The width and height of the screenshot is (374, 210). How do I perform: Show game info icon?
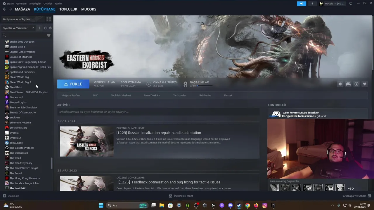coord(356,84)
